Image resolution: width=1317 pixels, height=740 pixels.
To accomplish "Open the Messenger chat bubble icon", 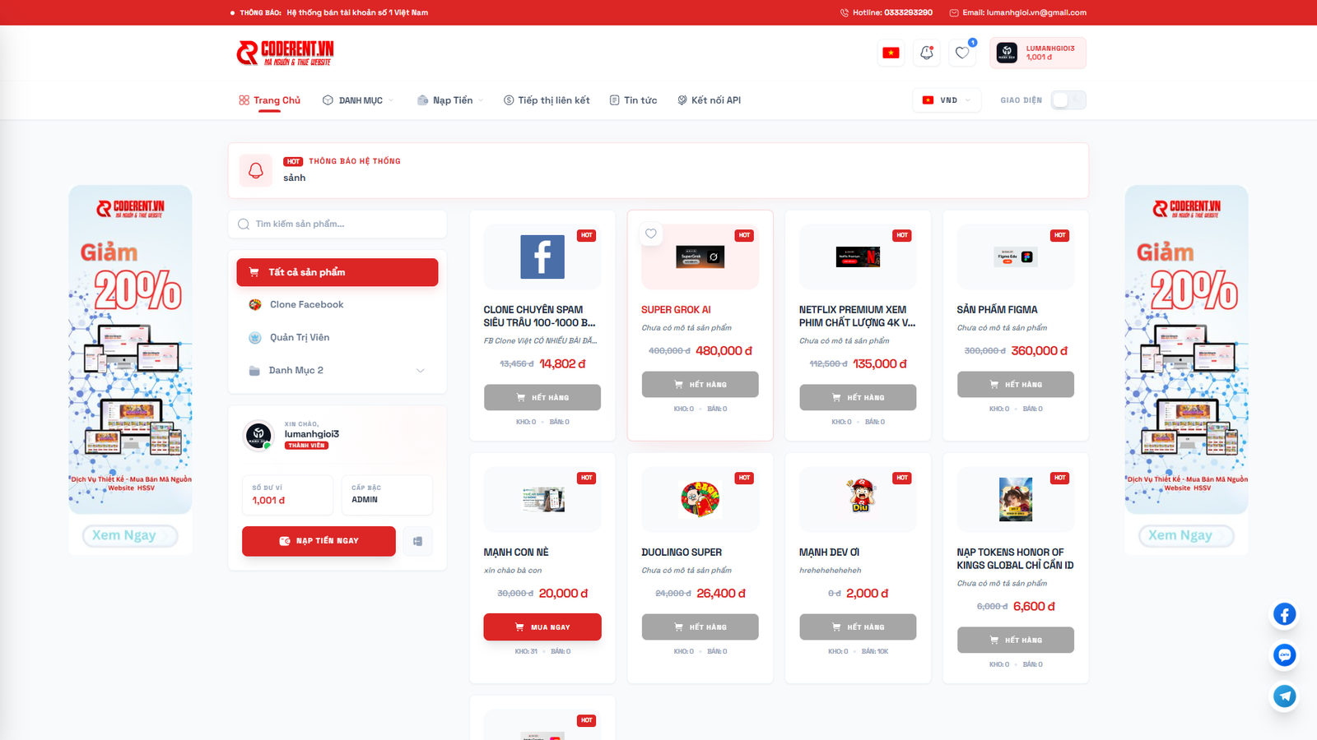I will click(1284, 655).
